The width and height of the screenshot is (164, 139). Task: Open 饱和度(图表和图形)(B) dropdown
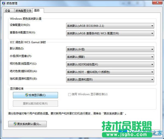(110, 79)
